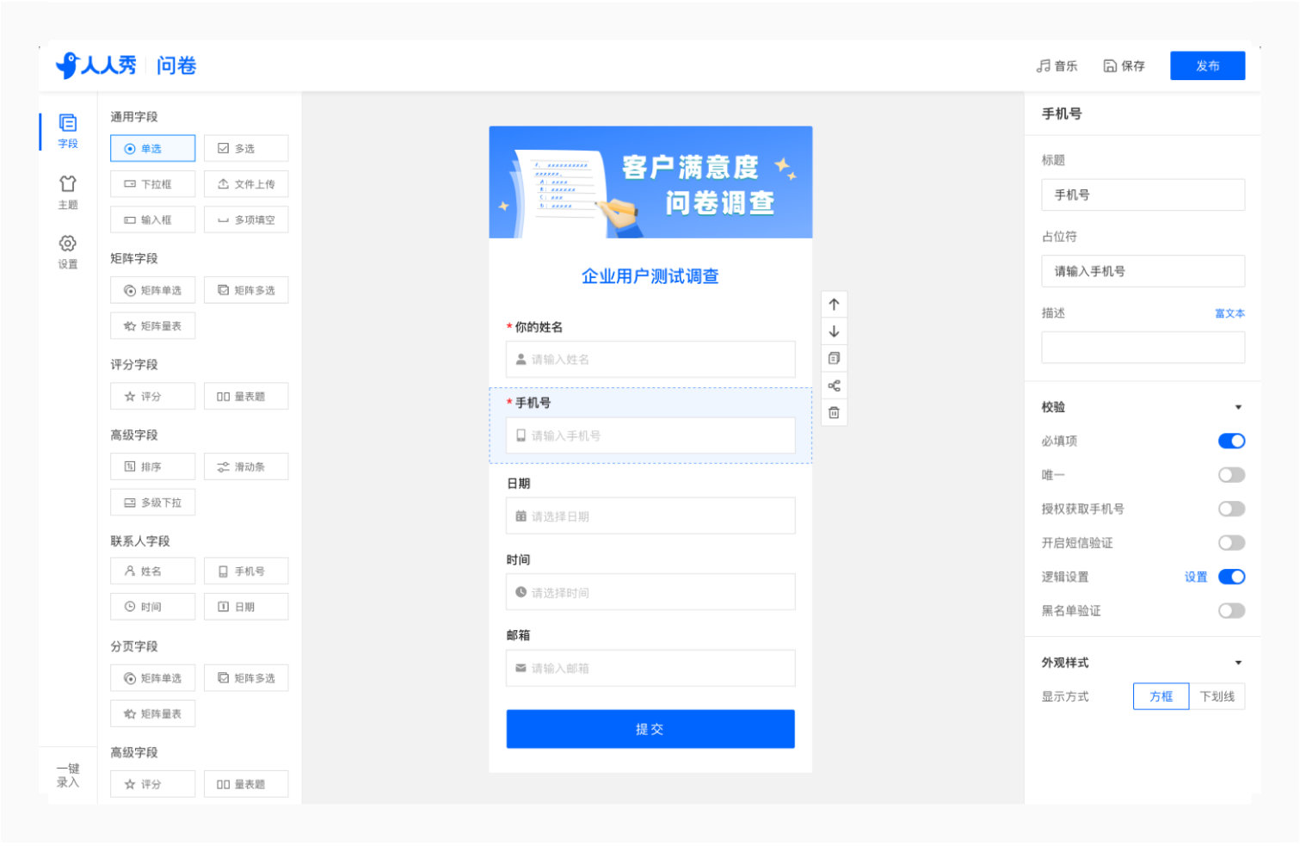Viewport: 1300px width, 846px height.
Task: Add a 文件上传 file upload field
Action: [246, 184]
